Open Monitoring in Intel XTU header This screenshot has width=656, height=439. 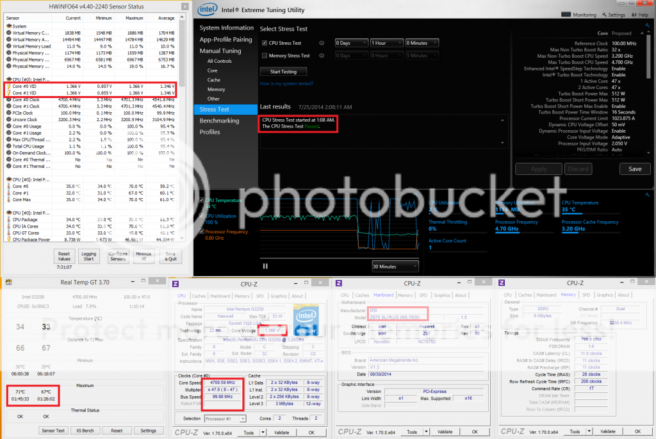pos(580,15)
